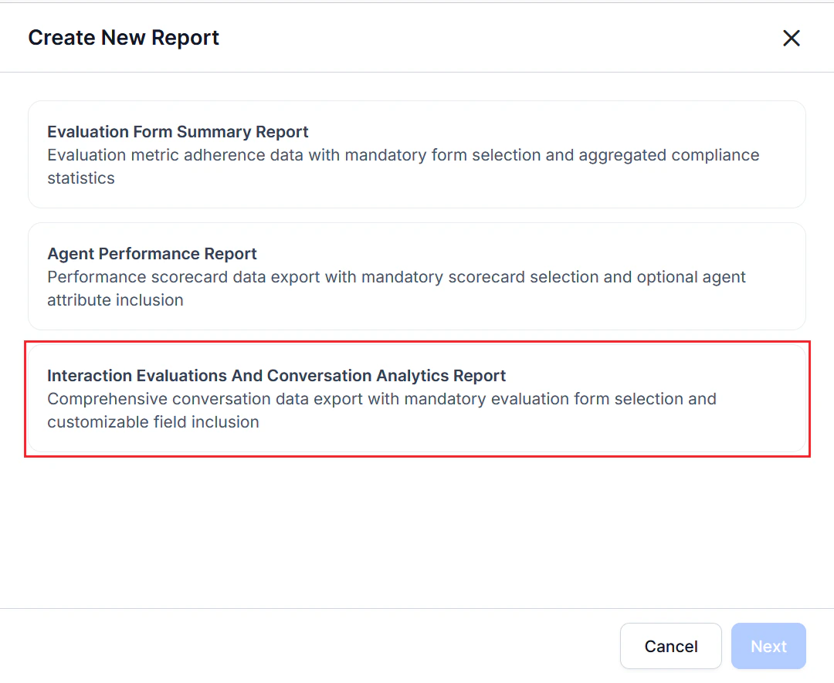The image size is (834, 683).
Task: Choose Interaction Evaluations And Conversation Analytics Report
Action: [417, 397]
